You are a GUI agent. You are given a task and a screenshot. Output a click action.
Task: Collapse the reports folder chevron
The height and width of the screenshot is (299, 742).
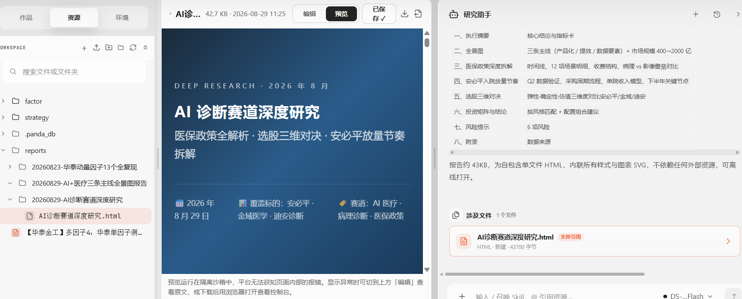point(3,150)
